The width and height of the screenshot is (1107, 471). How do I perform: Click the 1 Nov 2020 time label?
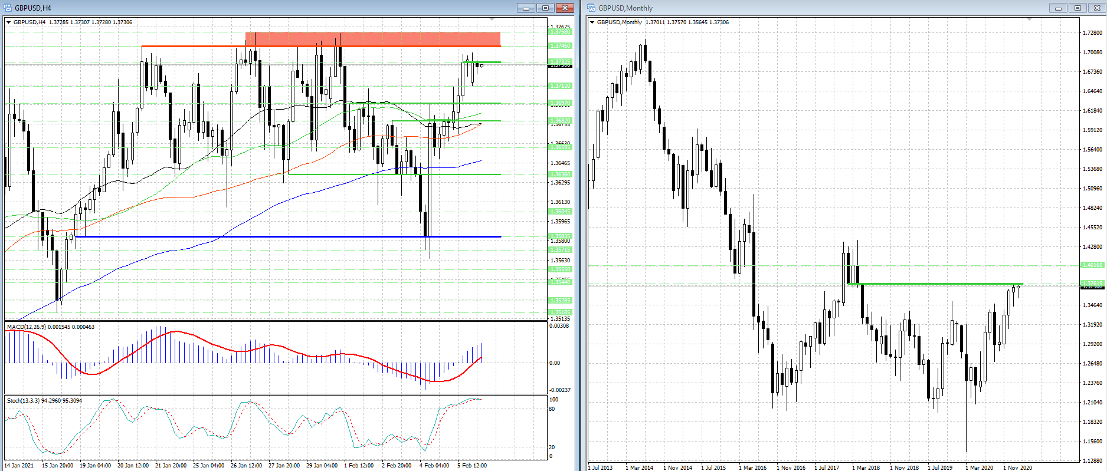point(1018,467)
